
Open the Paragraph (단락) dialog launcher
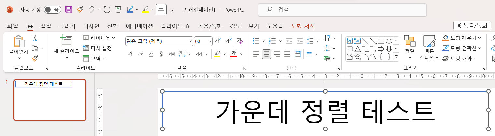pyautogui.click(x=338, y=68)
